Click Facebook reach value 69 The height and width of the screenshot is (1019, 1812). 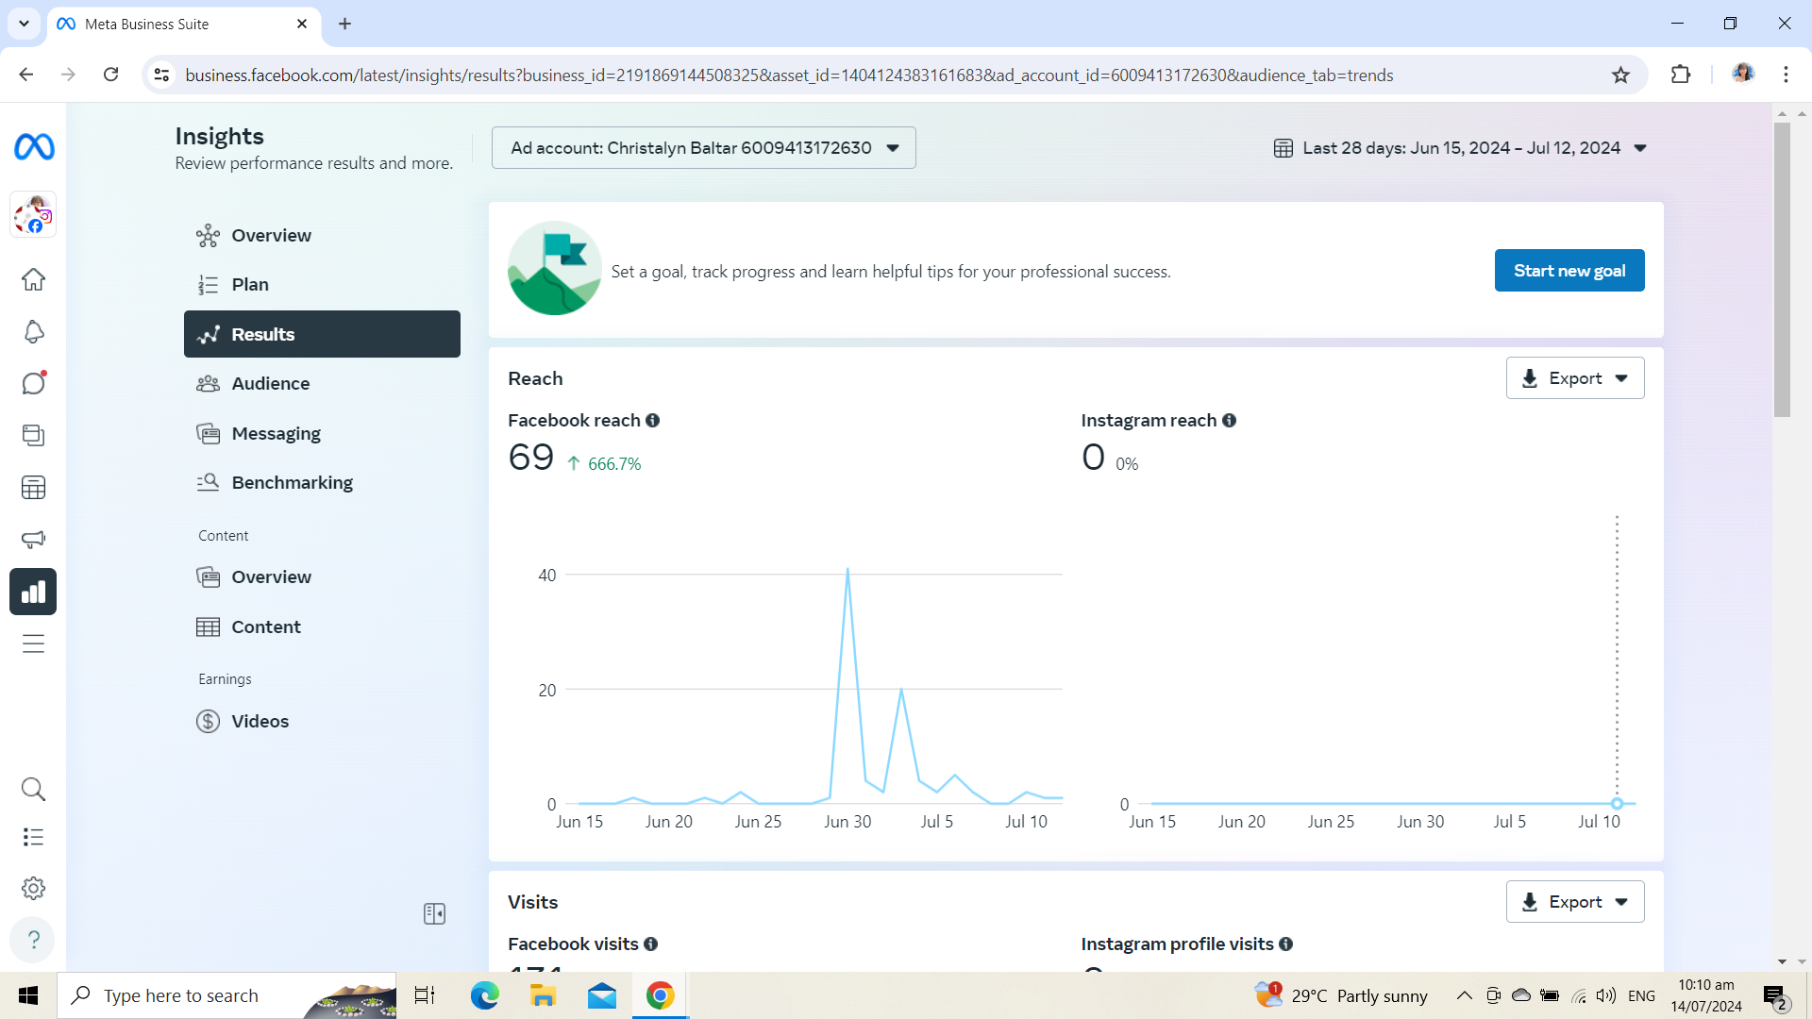pyautogui.click(x=530, y=458)
